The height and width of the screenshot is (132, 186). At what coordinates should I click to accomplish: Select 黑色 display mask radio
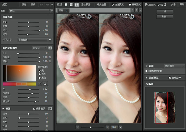(40, 78)
